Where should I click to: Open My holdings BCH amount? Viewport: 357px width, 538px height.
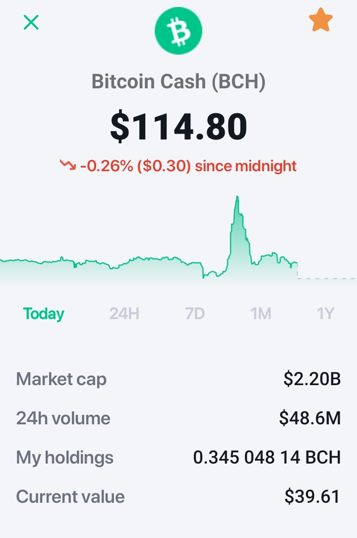coord(267,458)
